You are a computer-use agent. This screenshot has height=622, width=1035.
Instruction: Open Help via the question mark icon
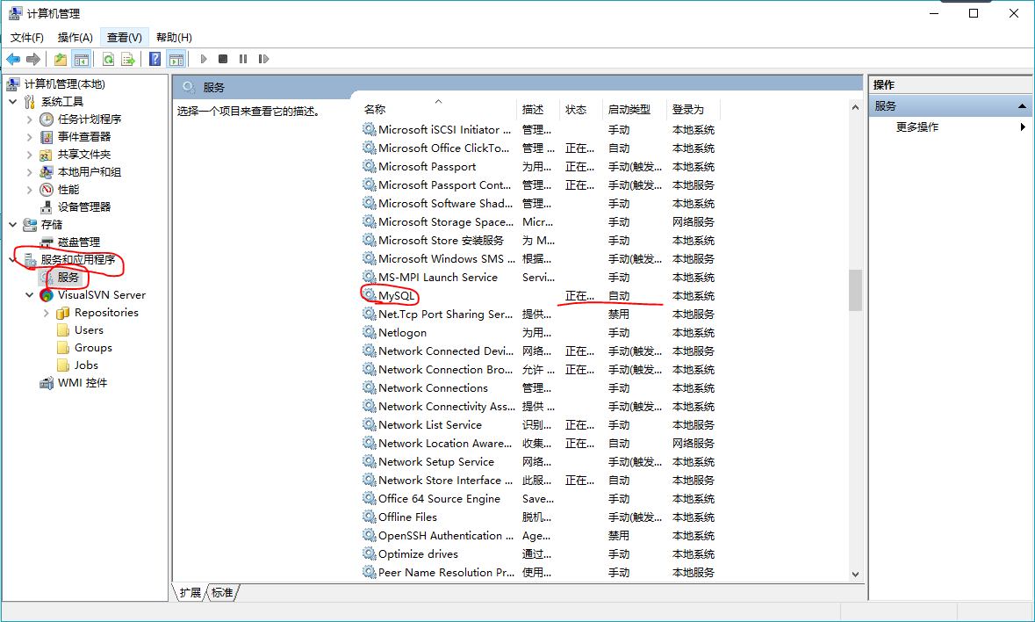point(155,60)
